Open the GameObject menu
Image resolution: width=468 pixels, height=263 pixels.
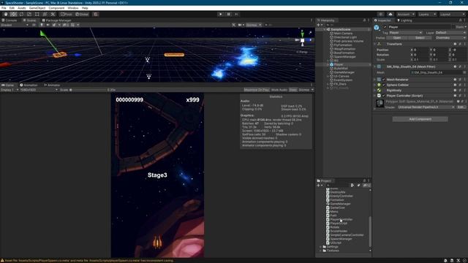(x=37, y=8)
